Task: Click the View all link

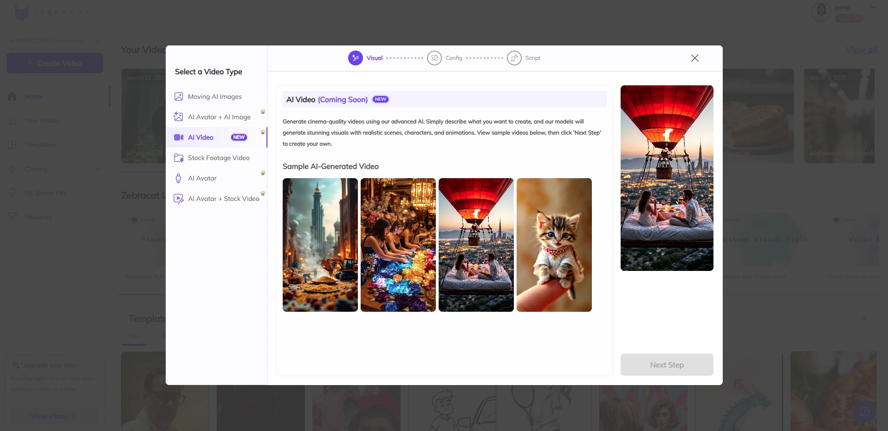Action: pos(861,50)
